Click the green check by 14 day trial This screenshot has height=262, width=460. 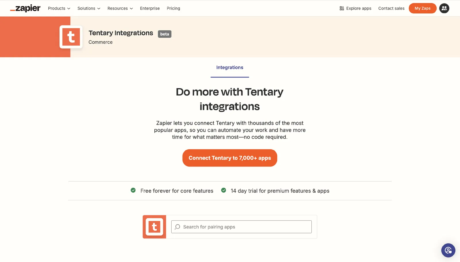coord(223,190)
